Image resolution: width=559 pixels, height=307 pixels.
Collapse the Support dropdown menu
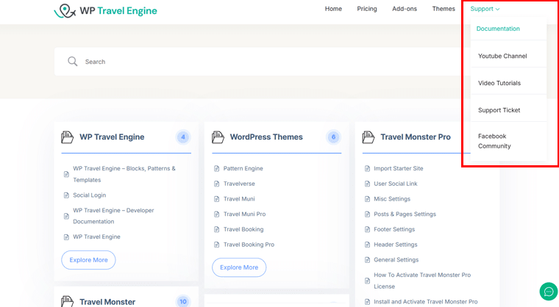(485, 9)
